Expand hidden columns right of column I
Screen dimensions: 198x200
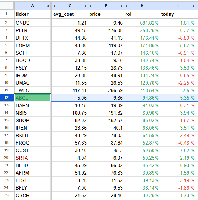(193, 6)
